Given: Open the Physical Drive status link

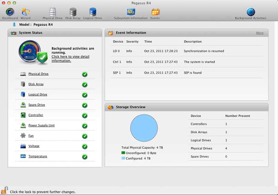Looking at the screenshot, I should (38, 74).
